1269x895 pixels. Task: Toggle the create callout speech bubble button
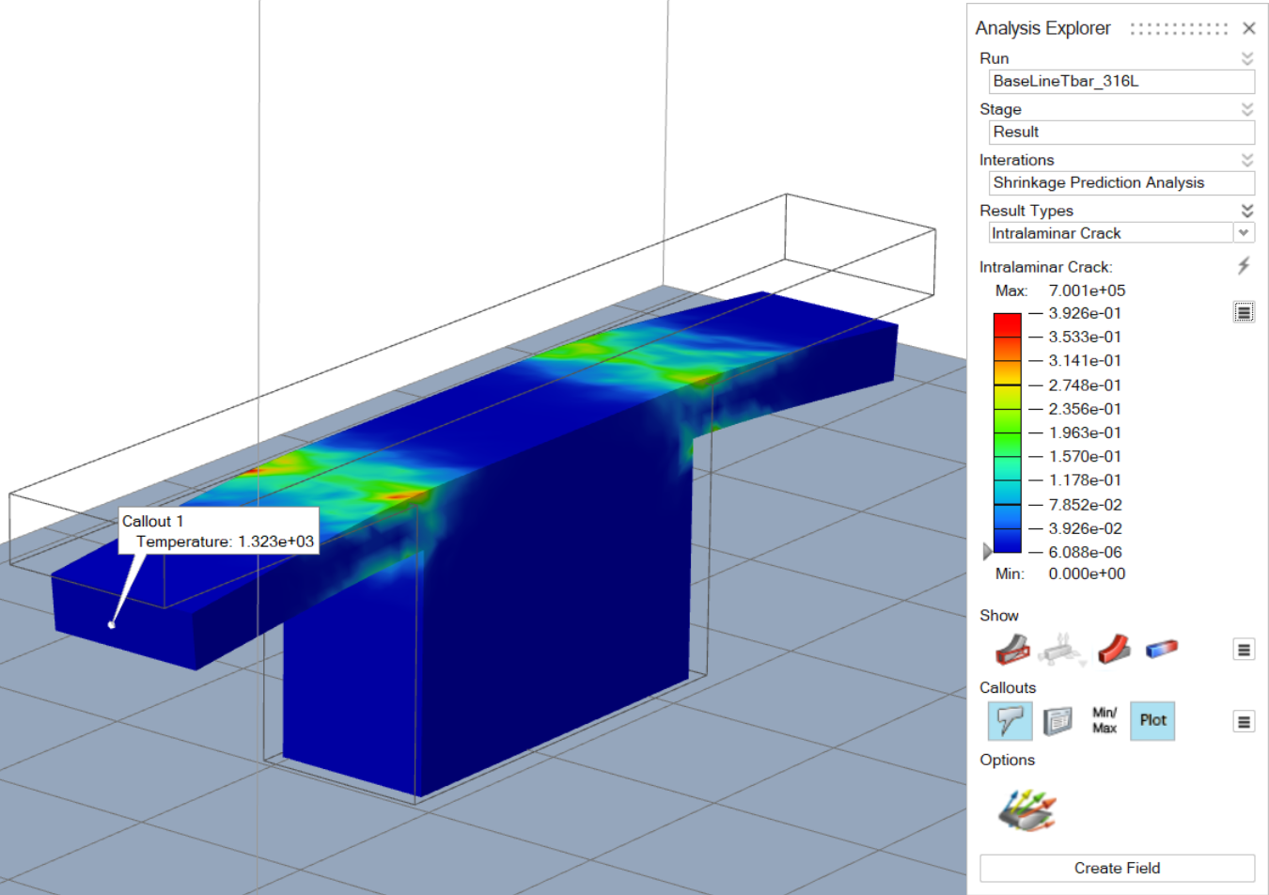[x=1010, y=721]
